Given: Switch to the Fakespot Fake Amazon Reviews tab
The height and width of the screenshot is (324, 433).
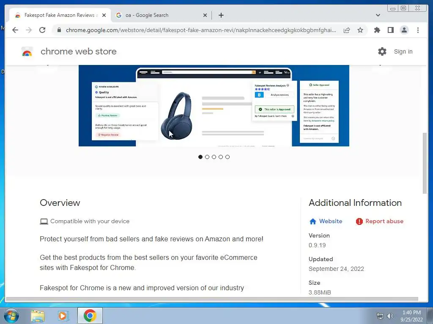Looking at the screenshot, I should coord(60,15).
